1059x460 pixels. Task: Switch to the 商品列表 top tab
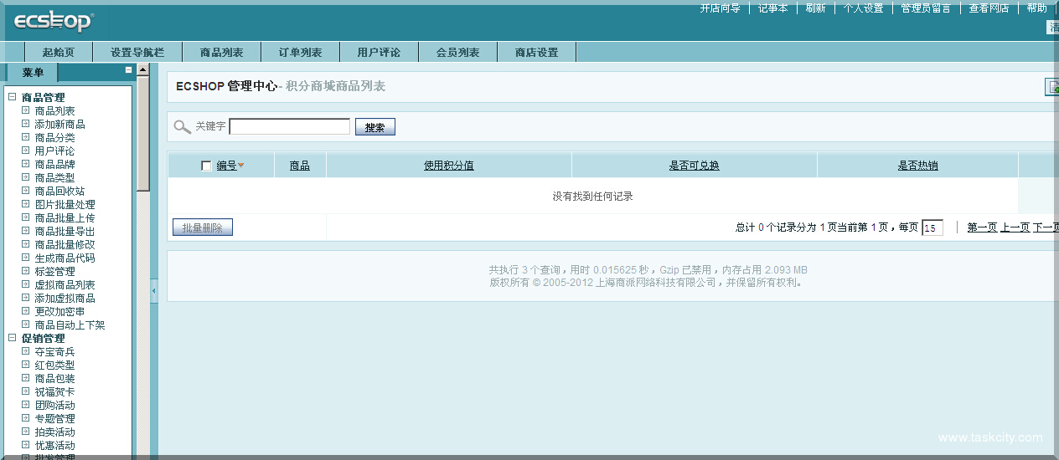click(x=222, y=52)
